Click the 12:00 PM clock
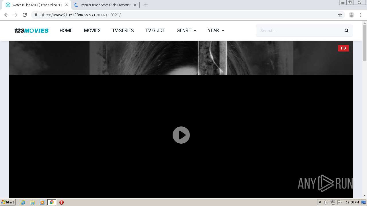 tap(352, 202)
